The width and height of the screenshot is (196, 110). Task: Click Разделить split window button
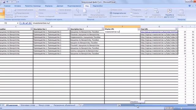(135, 10)
